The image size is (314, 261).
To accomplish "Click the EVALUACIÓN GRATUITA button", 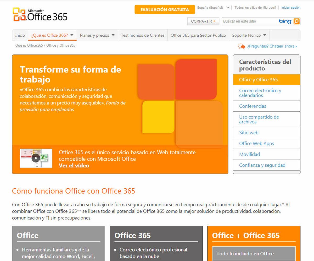I will 164,9.
